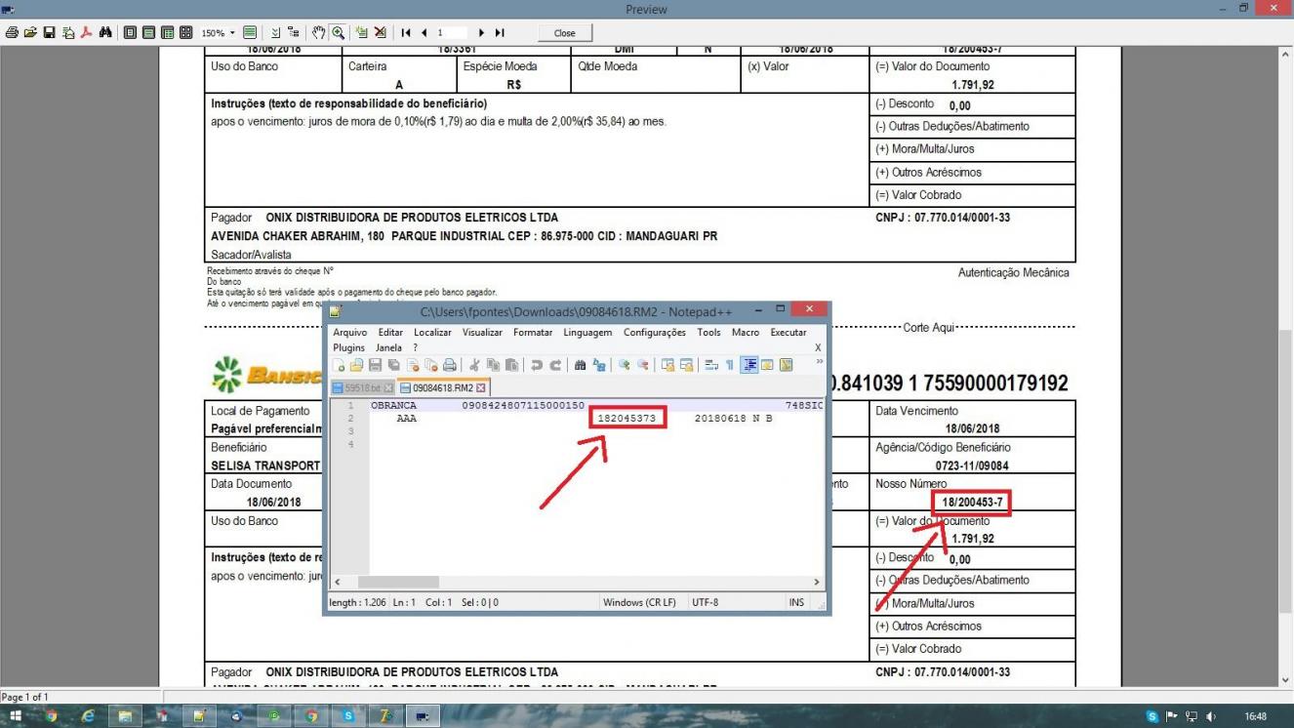Toggle indent guide icon in Notepad++
This screenshot has width=1294, height=728.
click(x=750, y=365)
